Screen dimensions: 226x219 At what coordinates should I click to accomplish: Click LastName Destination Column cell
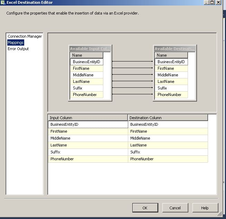(x=168, y=145)
